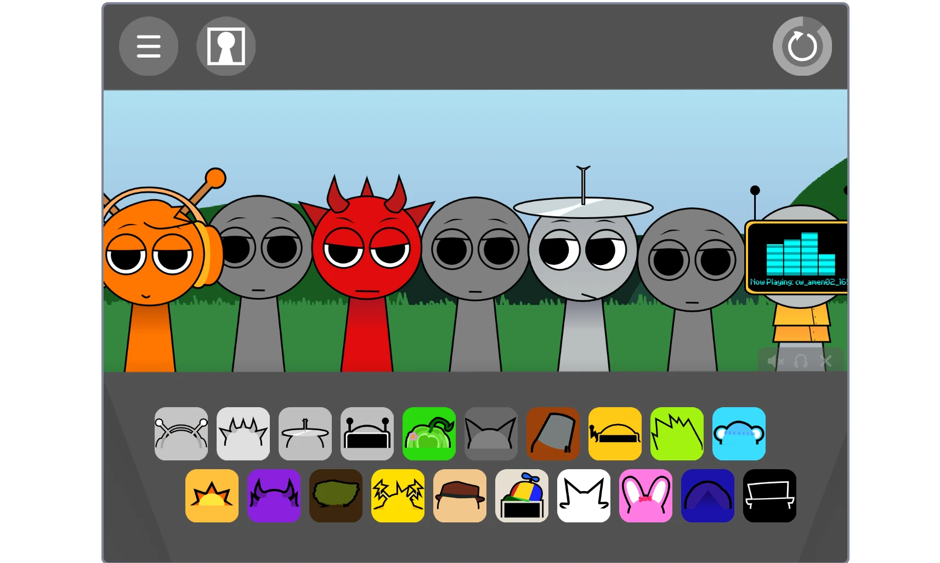Select the rainbow propeller cap sound icon

click(x=522, y=496)
